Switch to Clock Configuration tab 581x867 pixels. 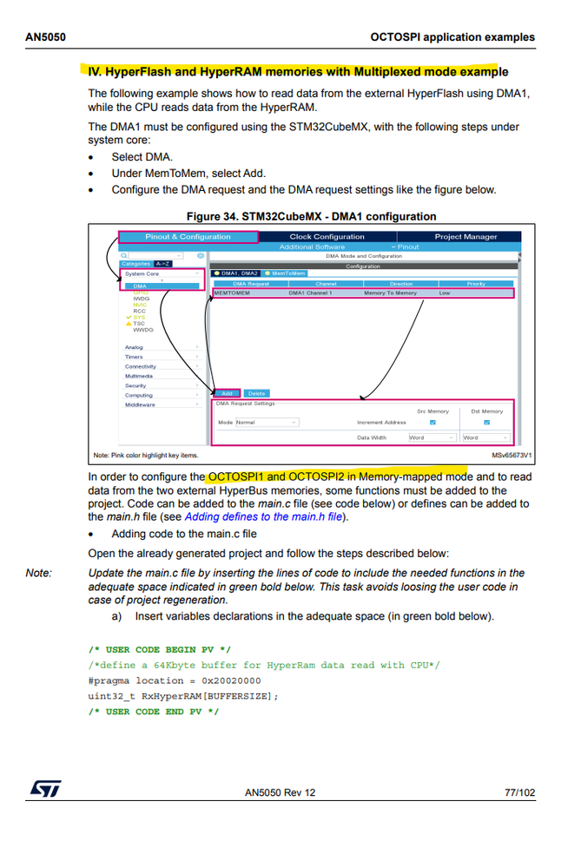(x=327, y=237)
